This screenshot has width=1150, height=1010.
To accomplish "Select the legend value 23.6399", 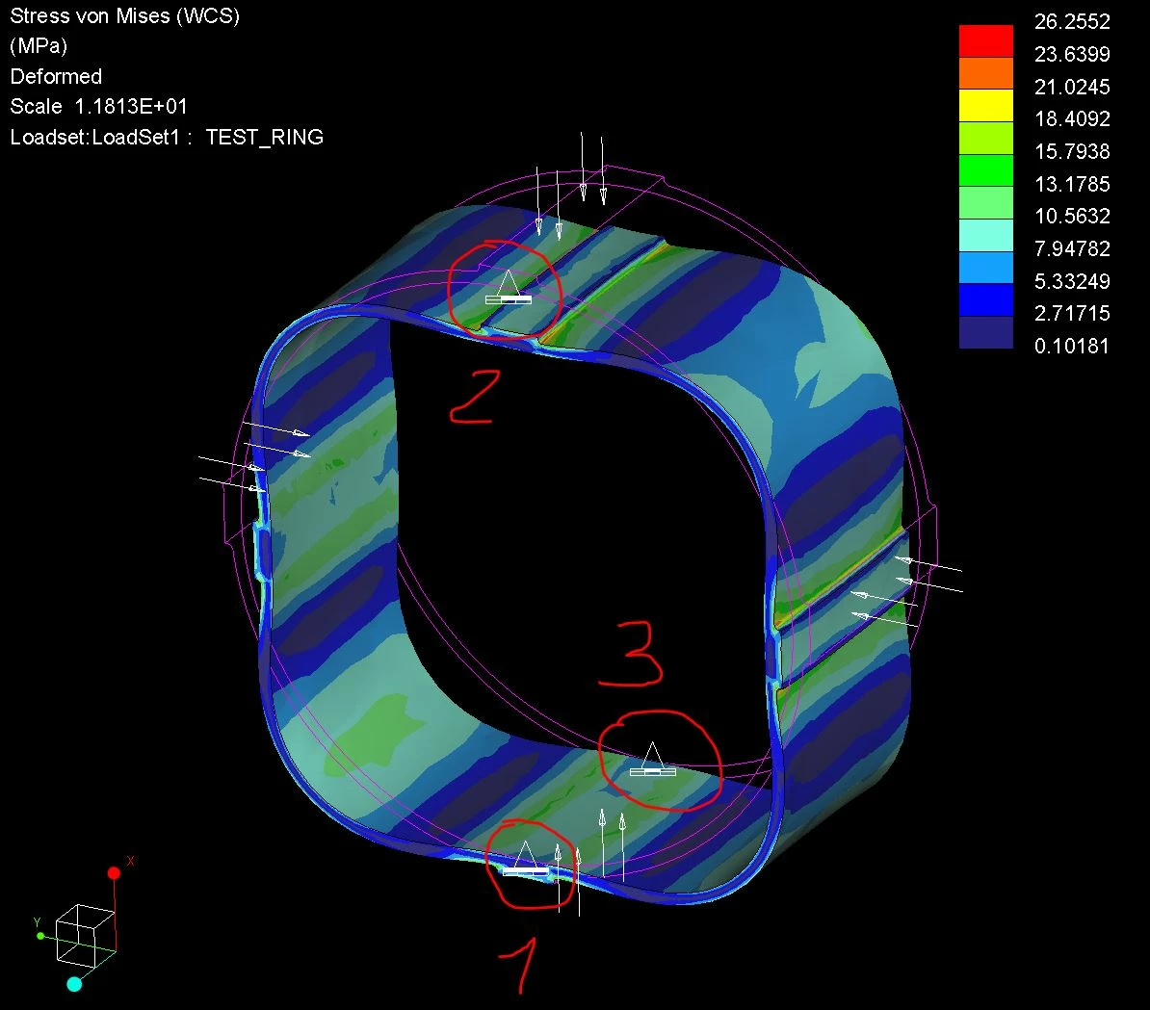I will pos(1072,54).
